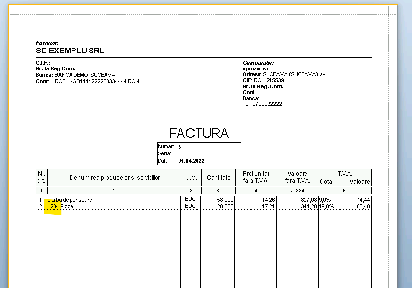Click the 19,0% VAT rate

tap(326, 207)
